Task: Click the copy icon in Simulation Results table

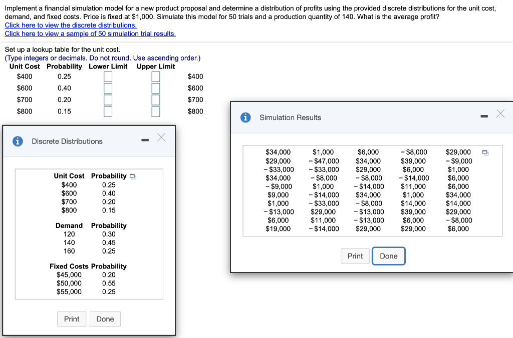Action: coord(484,151)
